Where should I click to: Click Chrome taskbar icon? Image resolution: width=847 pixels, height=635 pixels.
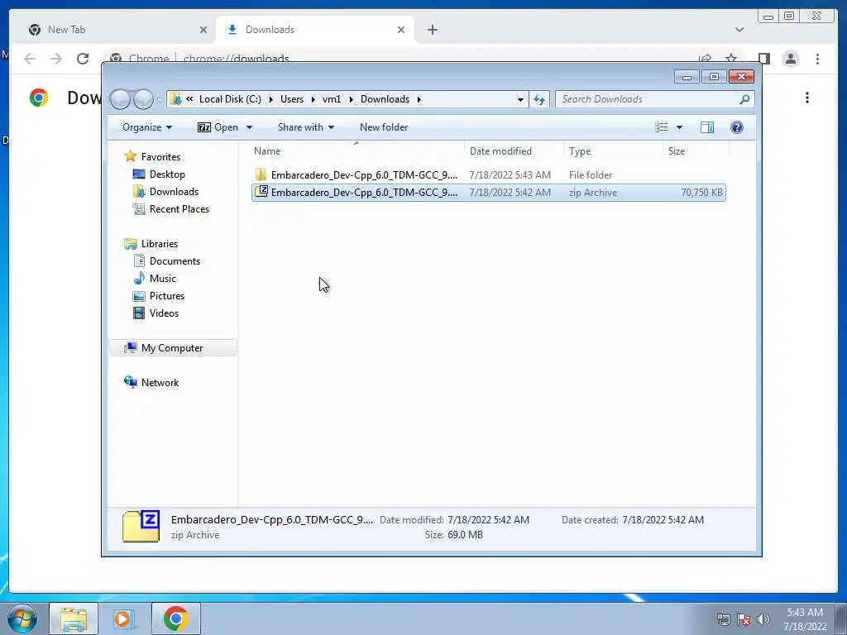176,618
